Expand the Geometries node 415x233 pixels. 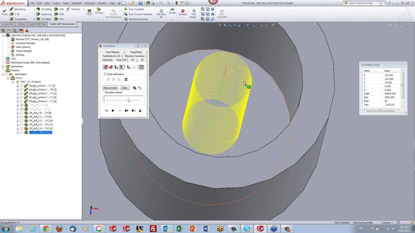pos(3,66)
